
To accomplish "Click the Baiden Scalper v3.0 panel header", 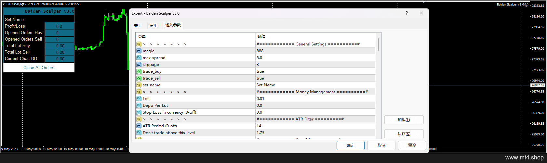I will click(x=39, y=11).
